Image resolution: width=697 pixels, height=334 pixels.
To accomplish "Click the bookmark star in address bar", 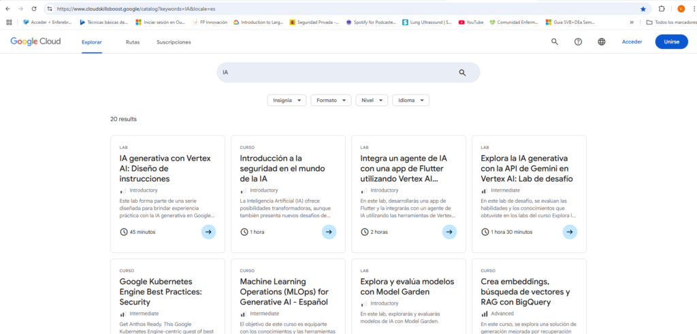I will pyautogui.click(x=643, y=9).
